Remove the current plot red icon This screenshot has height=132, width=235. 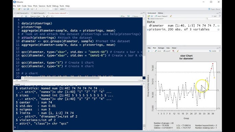(173, 51)
